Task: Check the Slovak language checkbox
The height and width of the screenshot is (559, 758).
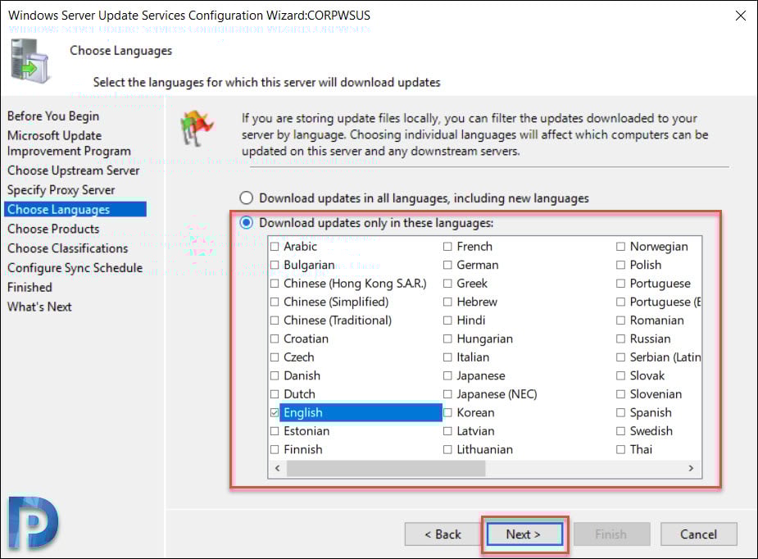Action: pyautogui.click(x=620, y=375)
